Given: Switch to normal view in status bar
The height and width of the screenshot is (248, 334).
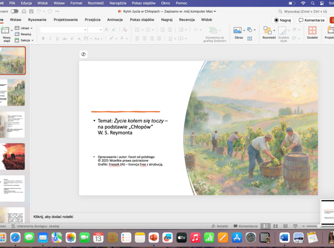Looking at the screenshot, I should (x=265, y=226).
